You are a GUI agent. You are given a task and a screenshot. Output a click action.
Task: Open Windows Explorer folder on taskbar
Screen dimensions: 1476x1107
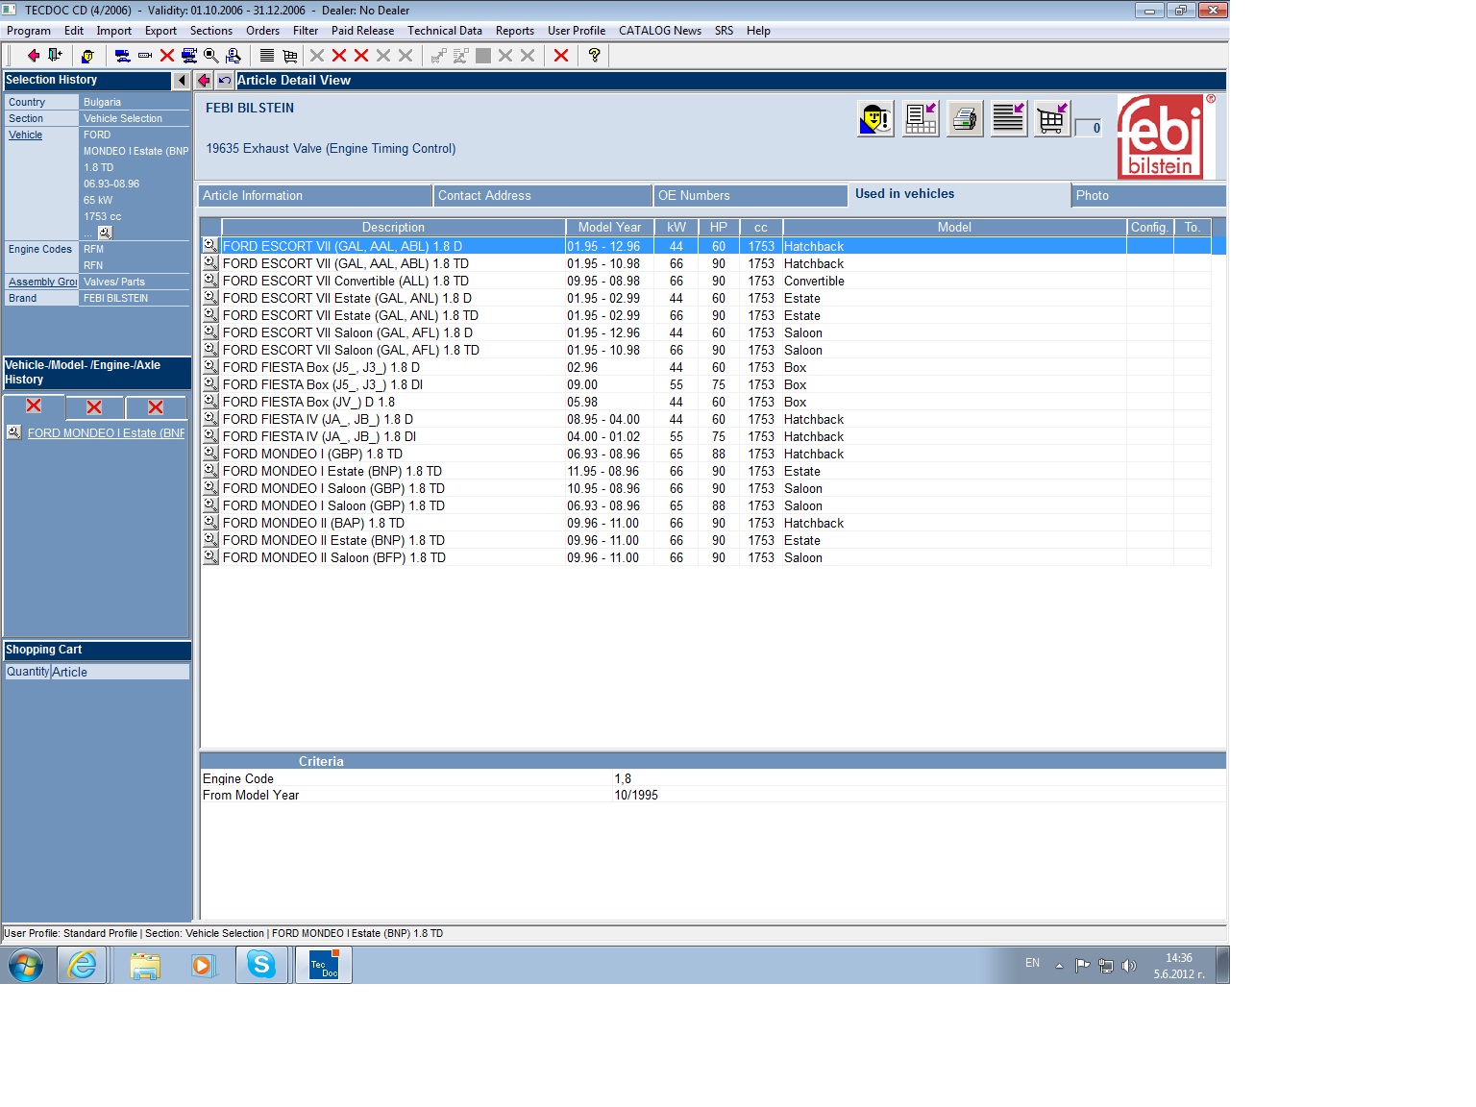coord(144,965)
